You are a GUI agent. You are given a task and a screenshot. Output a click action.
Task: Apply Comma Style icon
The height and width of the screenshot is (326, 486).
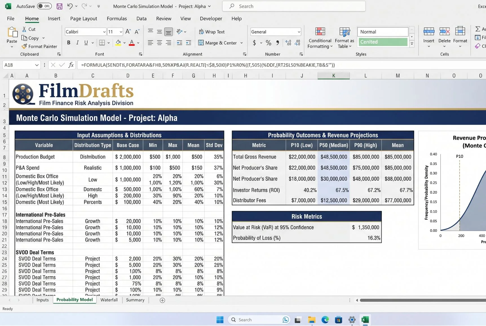pos(278,43)
